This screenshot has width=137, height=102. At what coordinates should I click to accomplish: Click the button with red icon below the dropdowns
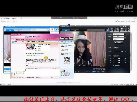coord(118,42)
